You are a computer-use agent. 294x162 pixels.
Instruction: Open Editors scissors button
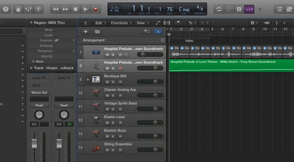[x=38, y=9]
